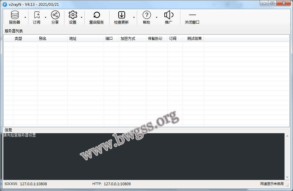Sort by the 地址 column header

86,38
